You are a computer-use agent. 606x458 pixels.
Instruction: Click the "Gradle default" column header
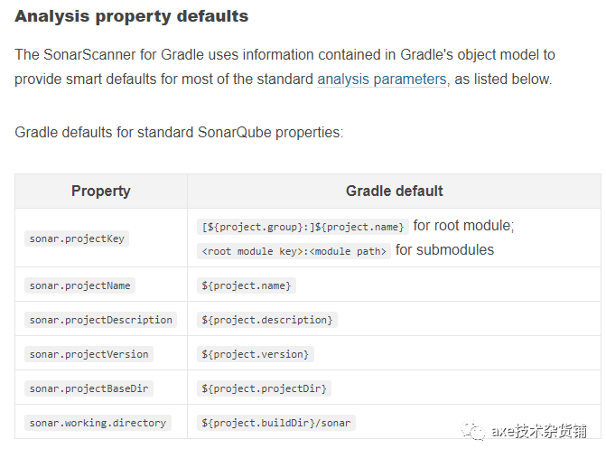click(x=395, y=192)
